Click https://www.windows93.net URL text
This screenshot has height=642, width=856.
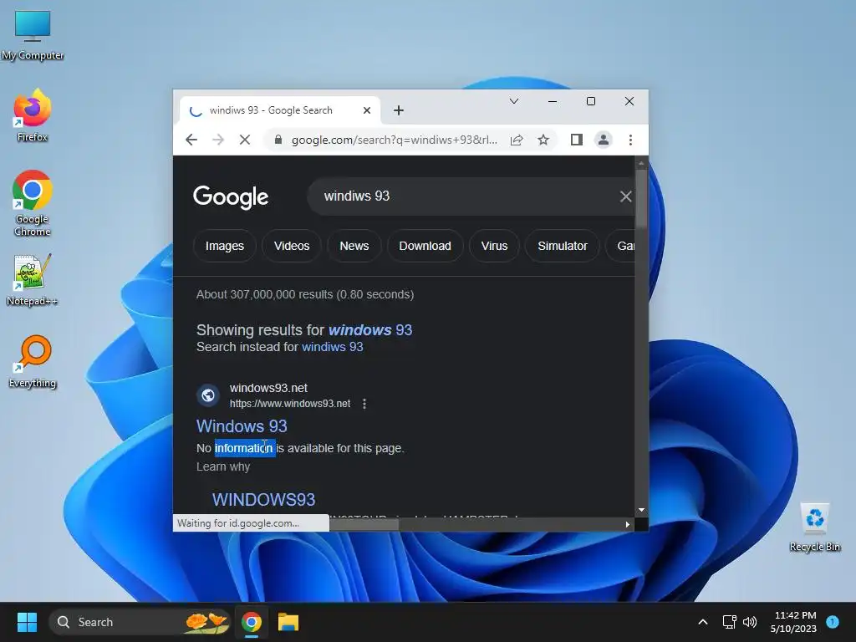click(290, 404)
